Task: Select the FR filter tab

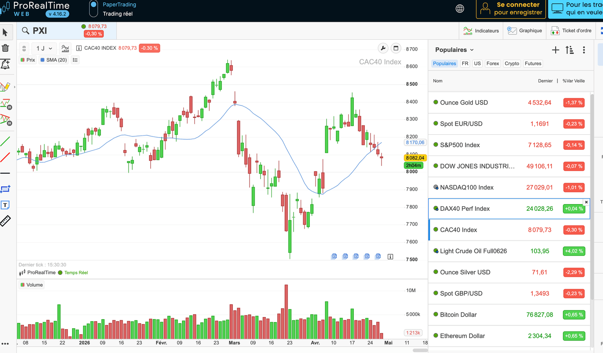Action: pos(465,64)
